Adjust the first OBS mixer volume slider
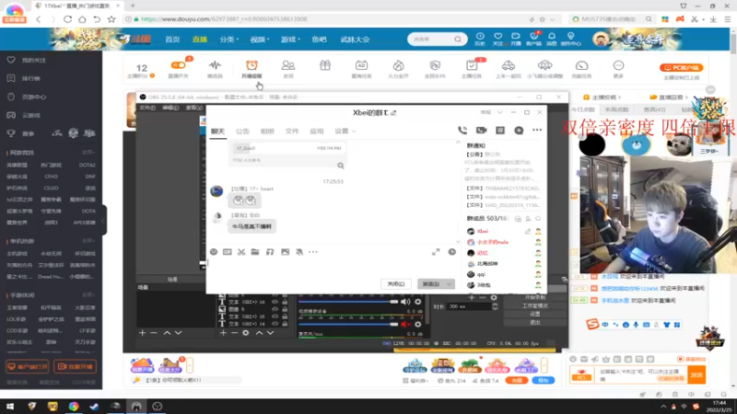737x414 pixels. coord(349,302)
